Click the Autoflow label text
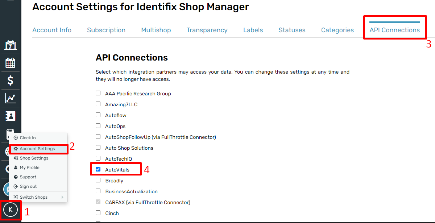Screen dimensions: 435x223 (x=116, y=115)
